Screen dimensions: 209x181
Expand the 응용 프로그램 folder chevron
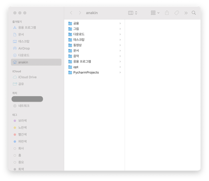(120, 62)
